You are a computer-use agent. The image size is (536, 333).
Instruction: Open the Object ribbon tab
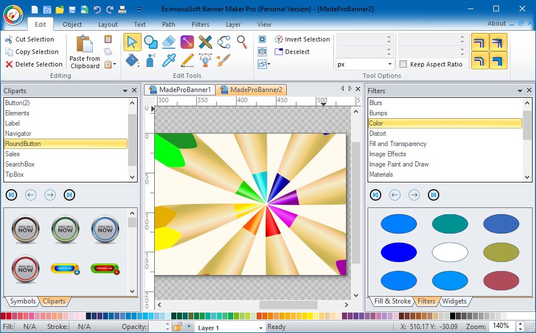coord(72,24)
